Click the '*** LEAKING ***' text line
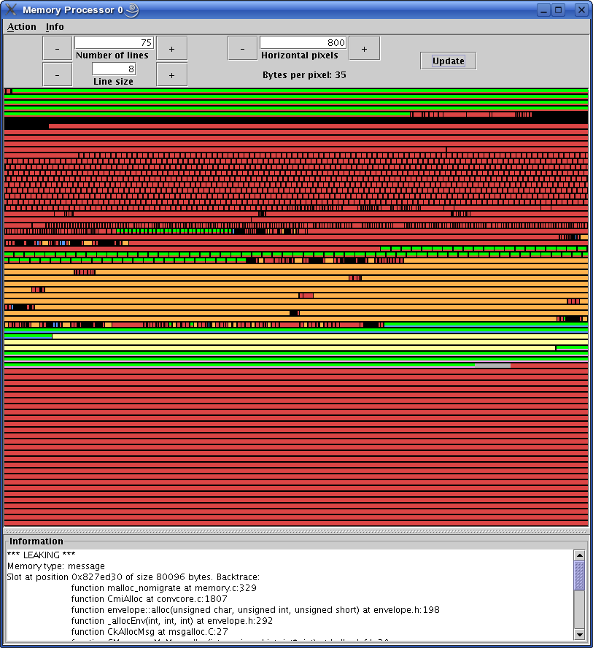Screen dimensions: 593x648 pos(42,555)
